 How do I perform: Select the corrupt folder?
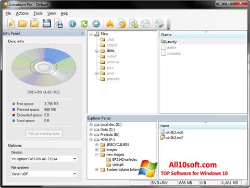click(115, 164)
